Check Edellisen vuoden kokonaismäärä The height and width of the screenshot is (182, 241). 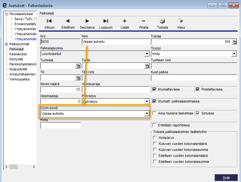tap(155, 156)
